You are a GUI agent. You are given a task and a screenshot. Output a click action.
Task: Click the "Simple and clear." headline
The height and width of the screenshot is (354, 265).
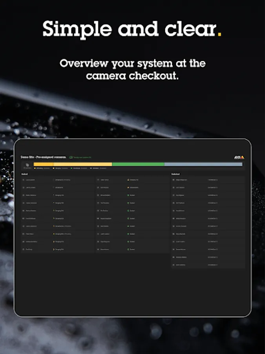(132, 29)
